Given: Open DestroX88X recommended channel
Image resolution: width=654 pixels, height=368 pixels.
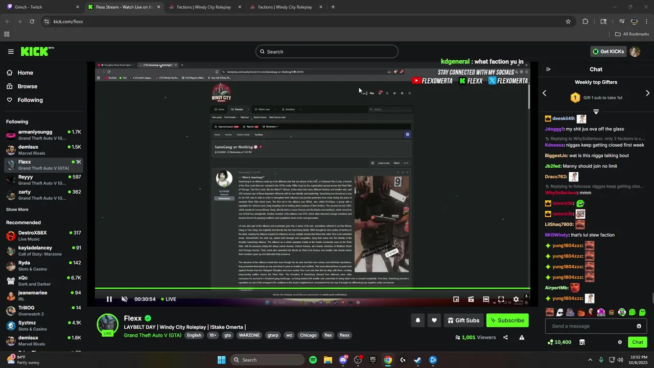Looking at the screenshot, I should 43,236.
